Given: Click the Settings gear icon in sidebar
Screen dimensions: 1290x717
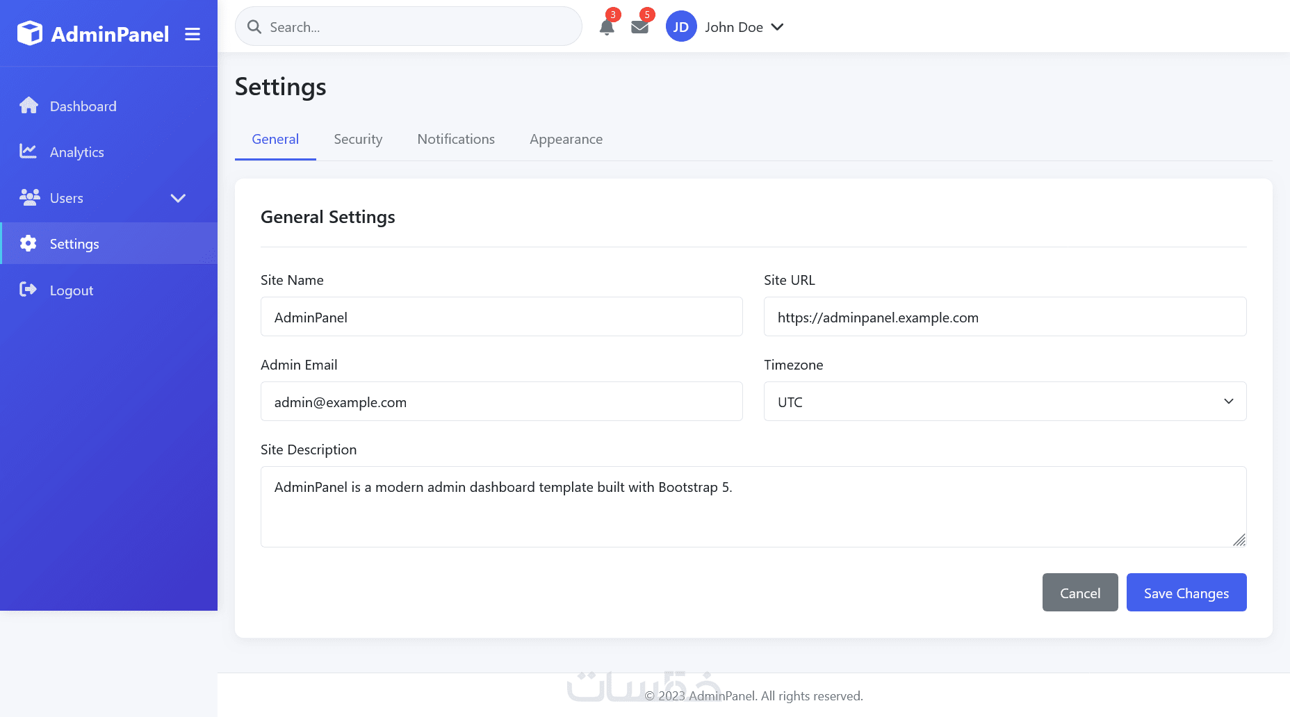Looking at the screenshot, I should (x=28, y=243).
